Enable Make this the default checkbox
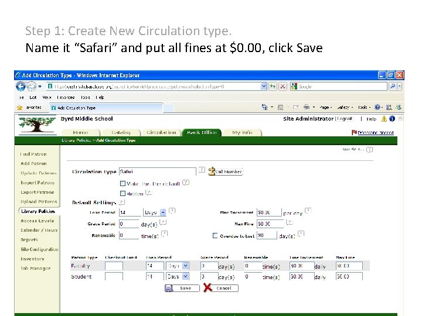Screen dimensions: 422x316 click(x=122, y=184)
